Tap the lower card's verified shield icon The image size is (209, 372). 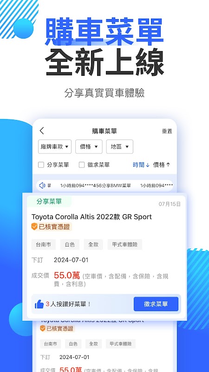42,328
